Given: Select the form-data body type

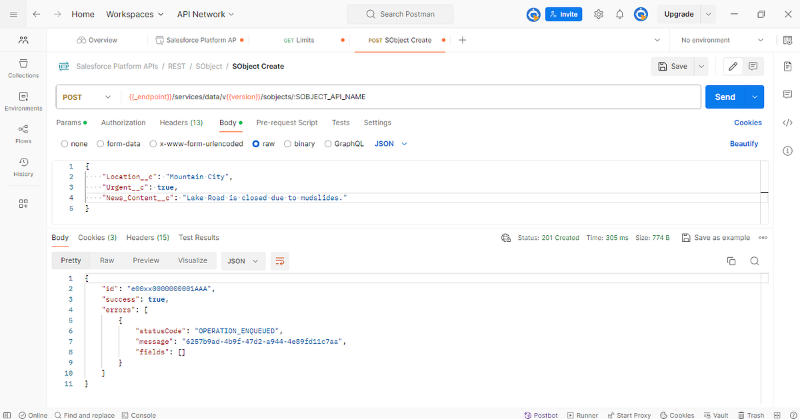Looking at the screenshot, I should tap(119, 144).
